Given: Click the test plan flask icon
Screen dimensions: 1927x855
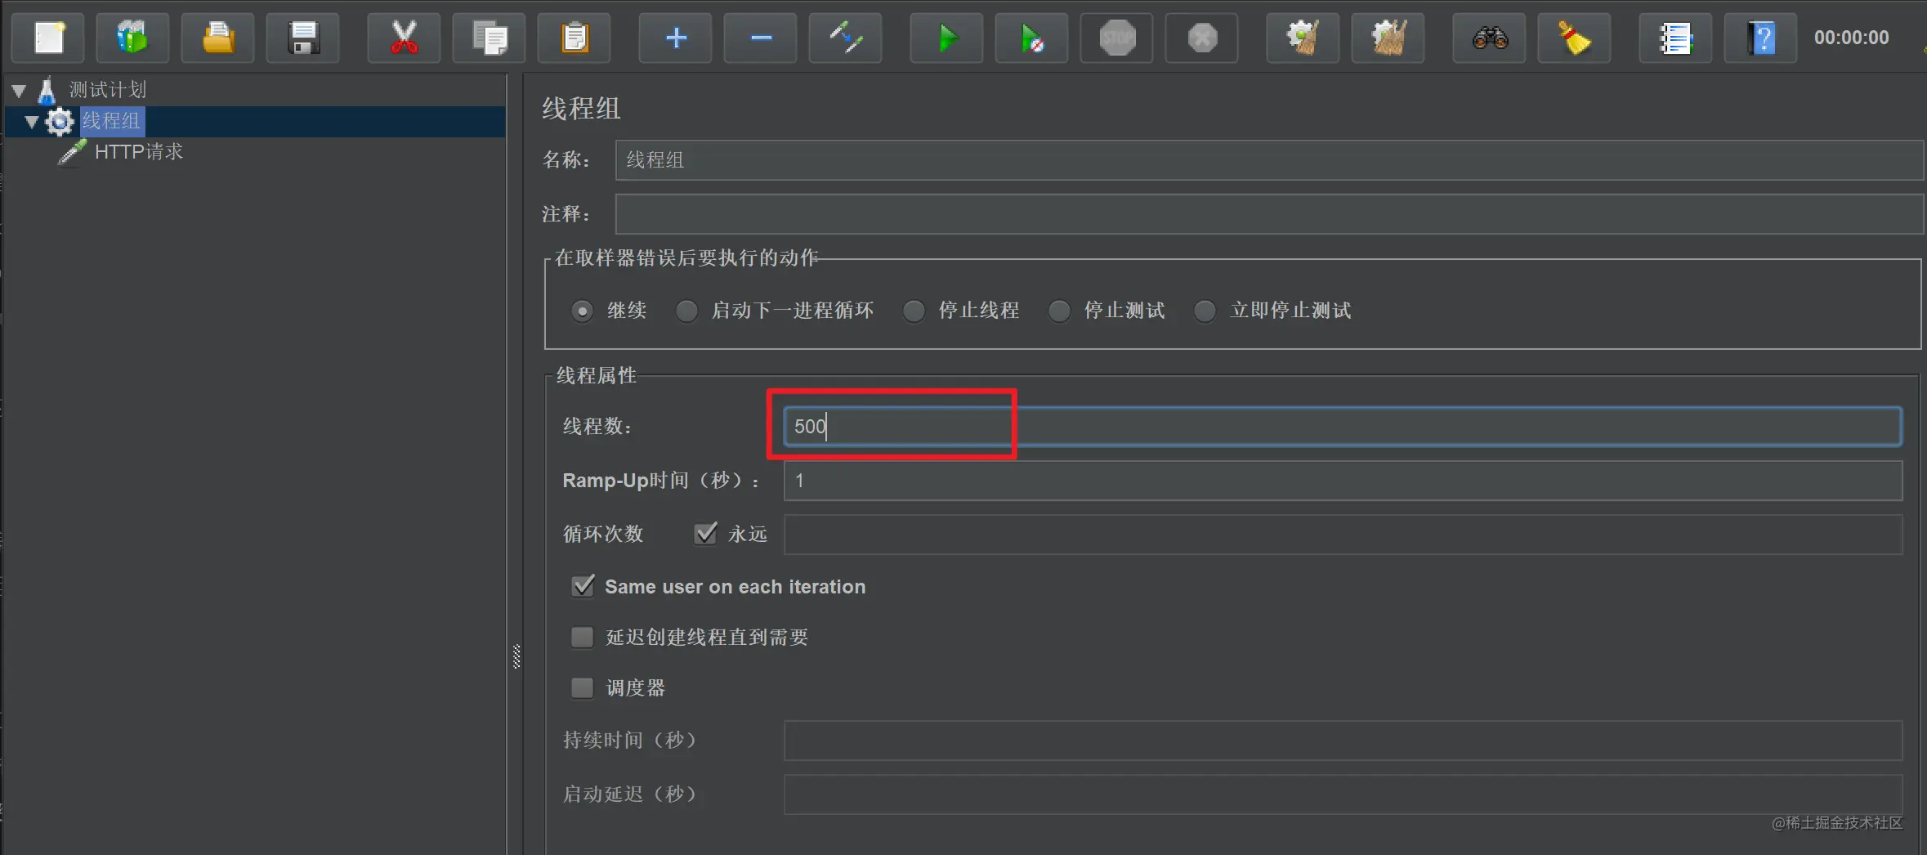Looking at the screenshot, I should click(47, 90).
